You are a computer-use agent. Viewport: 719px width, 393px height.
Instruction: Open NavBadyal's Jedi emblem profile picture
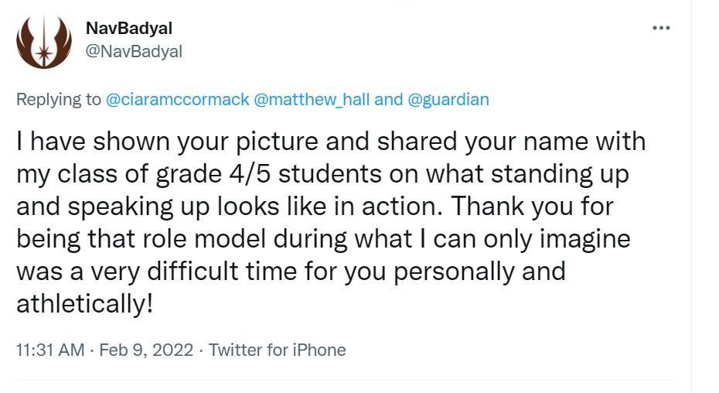[43, 41]
